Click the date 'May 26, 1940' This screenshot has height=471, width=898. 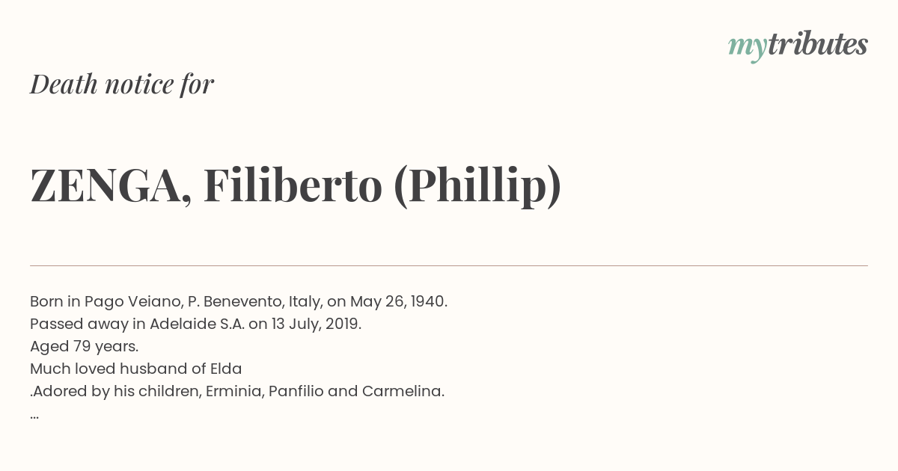(400, 301)
